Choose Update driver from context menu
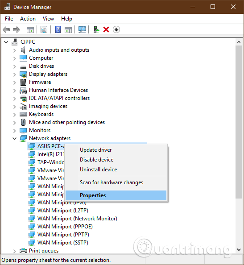Screen dimensions: 244x265 (116, 150)
